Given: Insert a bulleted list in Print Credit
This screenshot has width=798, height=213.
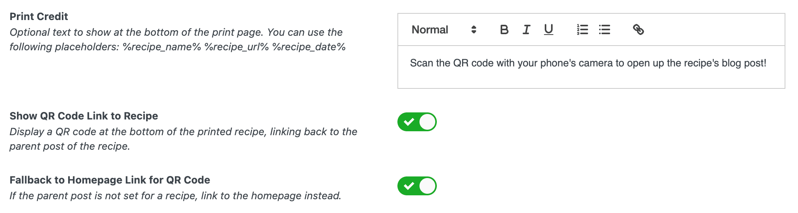Looking at the screenshot, I should (605, 29).
